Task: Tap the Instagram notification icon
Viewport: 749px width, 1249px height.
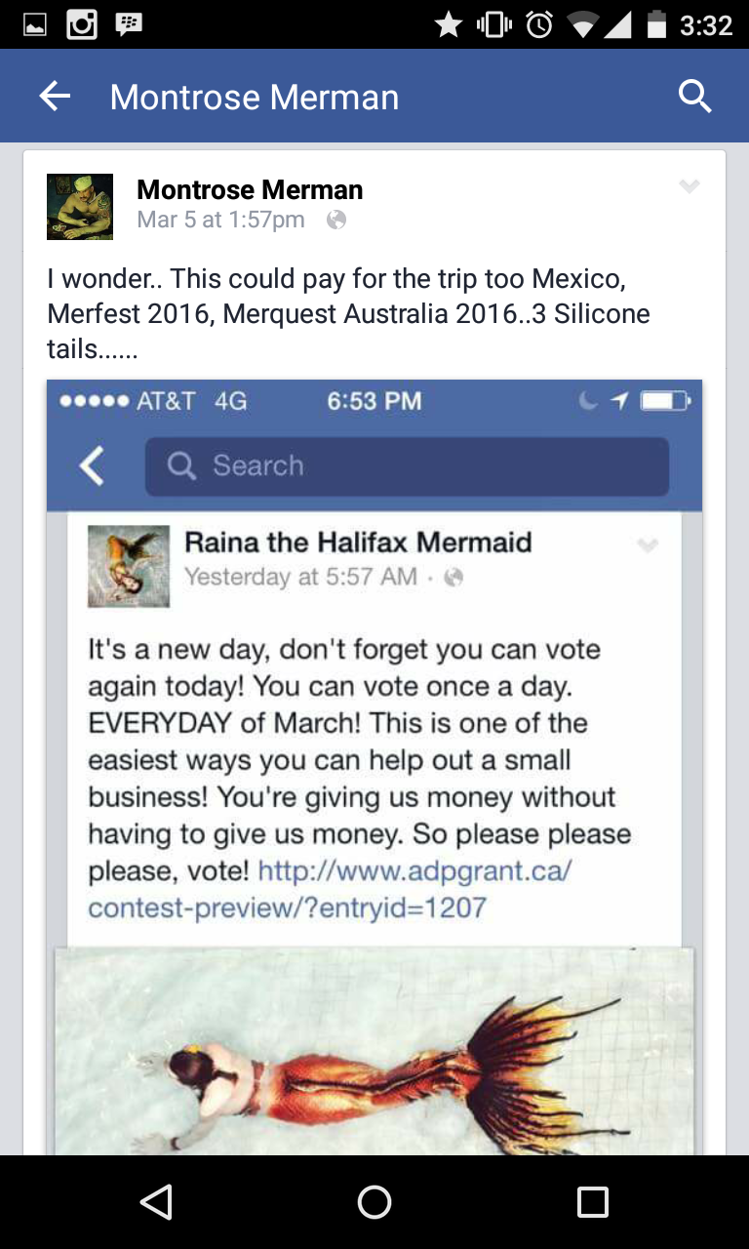Action: point(82,24)
